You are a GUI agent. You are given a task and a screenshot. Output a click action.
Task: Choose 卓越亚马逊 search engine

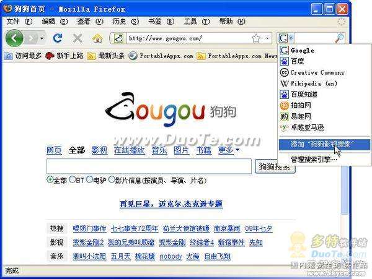click(324, 127)
